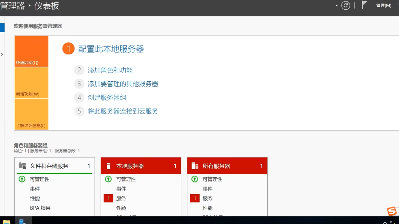
Task: Click green status icon in 文件和存储服务 tile
Action: (22, 179)
